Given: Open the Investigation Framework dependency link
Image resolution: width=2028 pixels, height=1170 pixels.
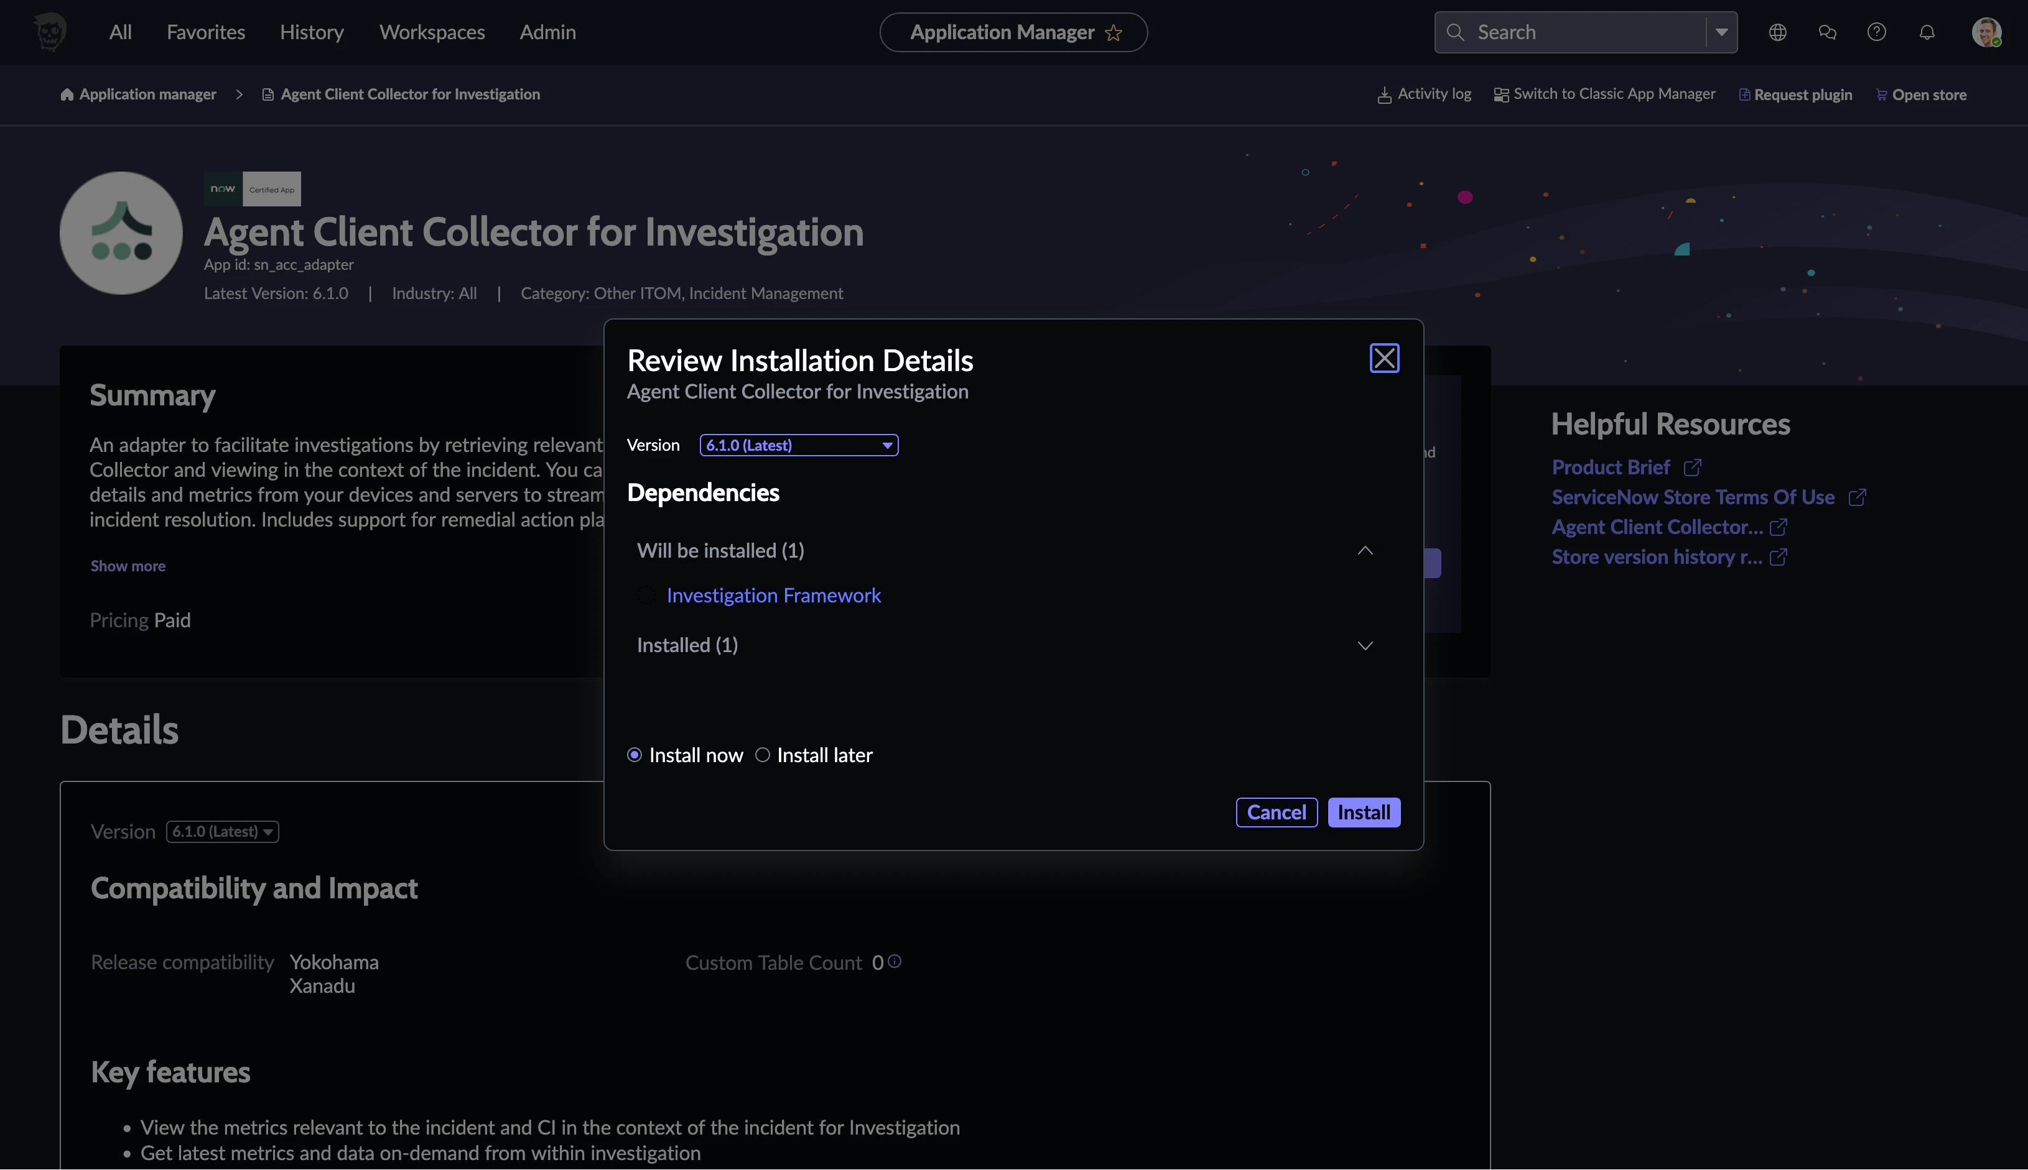Looking at the screenshot, I should (x=774, y=596).
